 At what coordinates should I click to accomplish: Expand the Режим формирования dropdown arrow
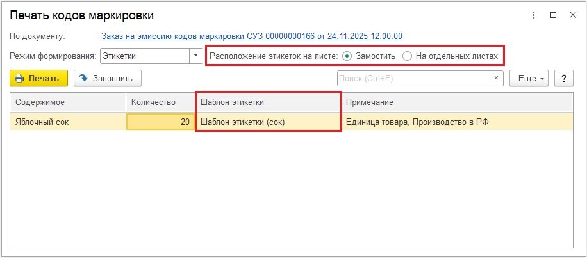[196, 56]
